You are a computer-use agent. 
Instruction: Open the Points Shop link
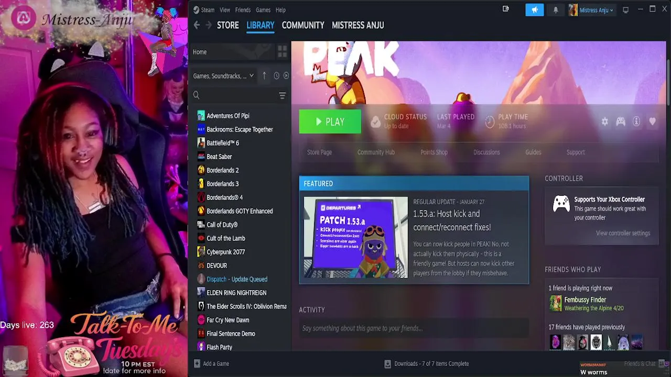[434, 152]
